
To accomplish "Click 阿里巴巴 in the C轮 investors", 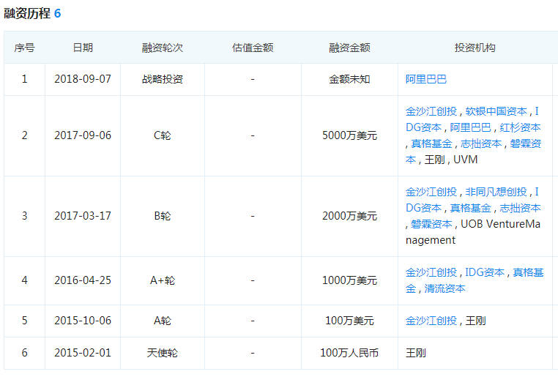I will pos(471,127).
